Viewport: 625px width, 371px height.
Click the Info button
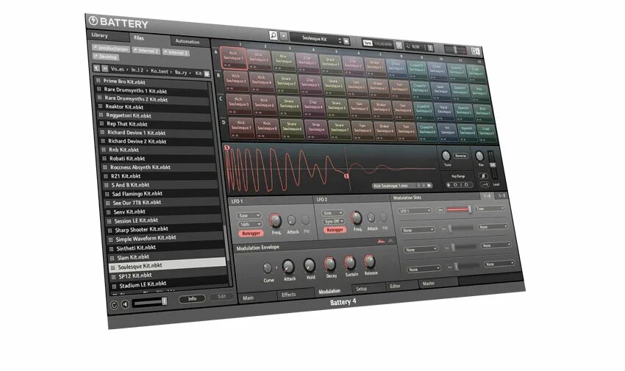192,298
